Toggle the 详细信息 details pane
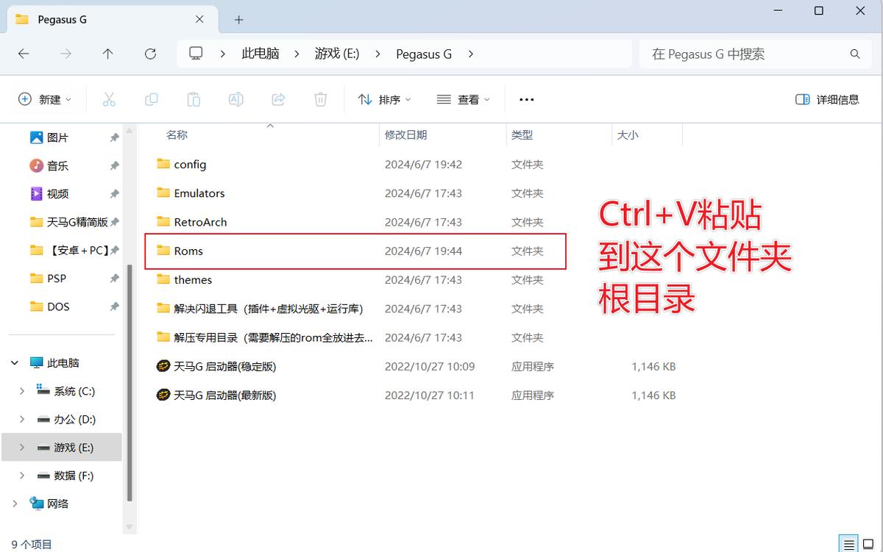The image size is (883, 552). tap(827, 99)
